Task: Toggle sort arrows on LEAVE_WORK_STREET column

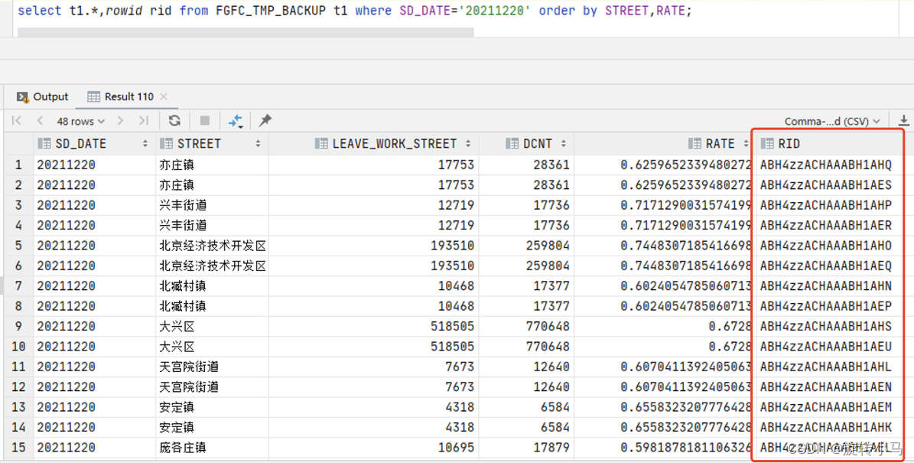Action: point(468,143)
